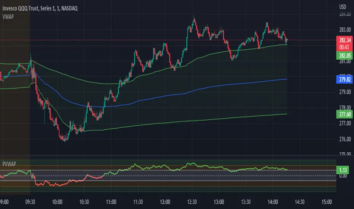
Task: Select the PVWAP indicator label
Action: 9,164
